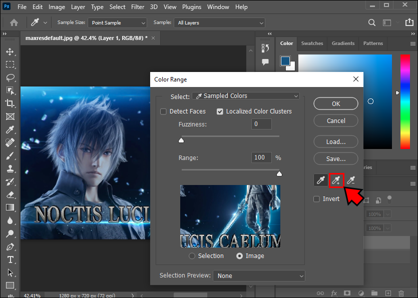
Task: Select the Horizontal Type tool
Action: [x=10, y=260]
